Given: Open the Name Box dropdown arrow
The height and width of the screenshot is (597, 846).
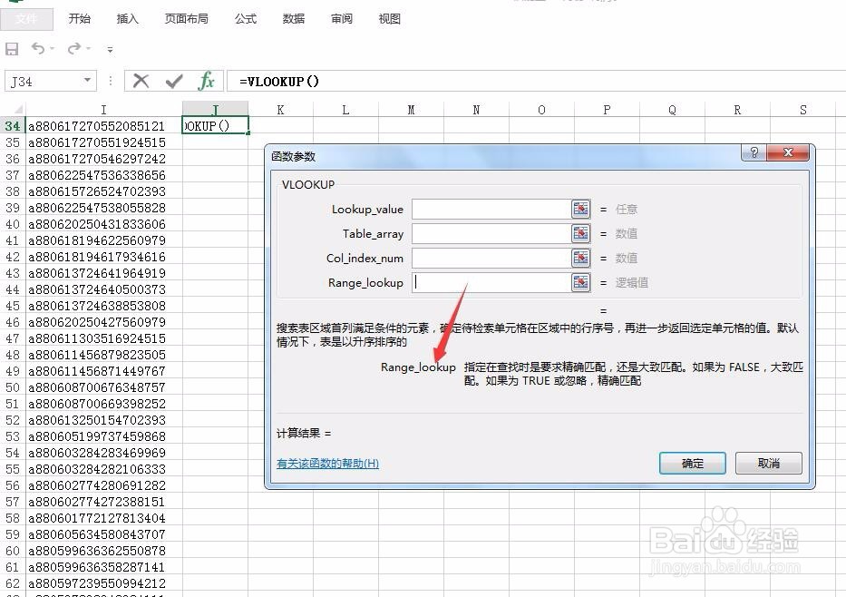Looking at the screenshot, I should (89, 81).
